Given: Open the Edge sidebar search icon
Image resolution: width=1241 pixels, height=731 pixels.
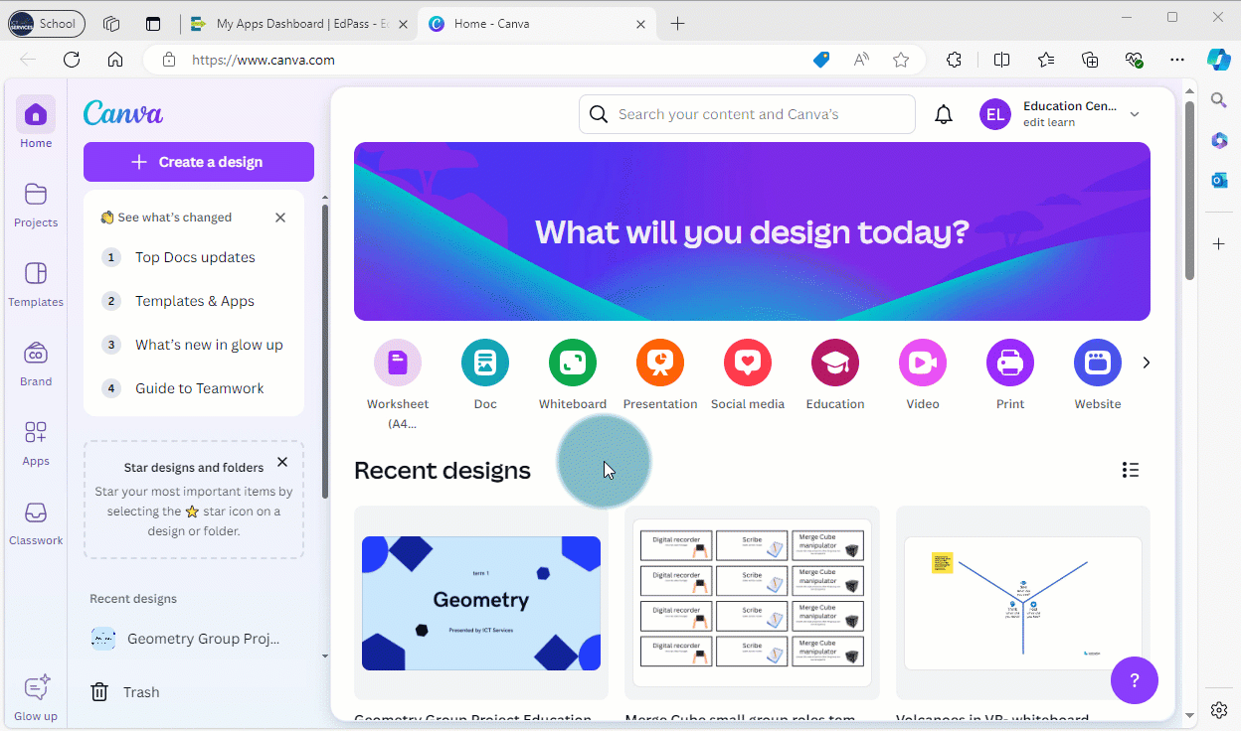Looking at the screenshot, I should 1219,99.
